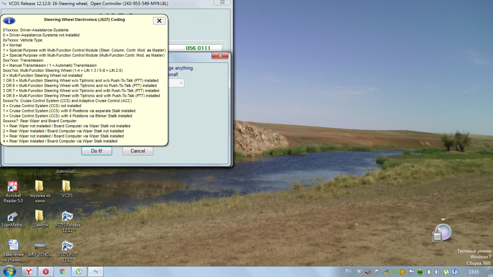This screenshot has height=277, width=493.
Task: Click '0 = Multi-Function Steering Wheel not installed' text
Action: (43, 76)
